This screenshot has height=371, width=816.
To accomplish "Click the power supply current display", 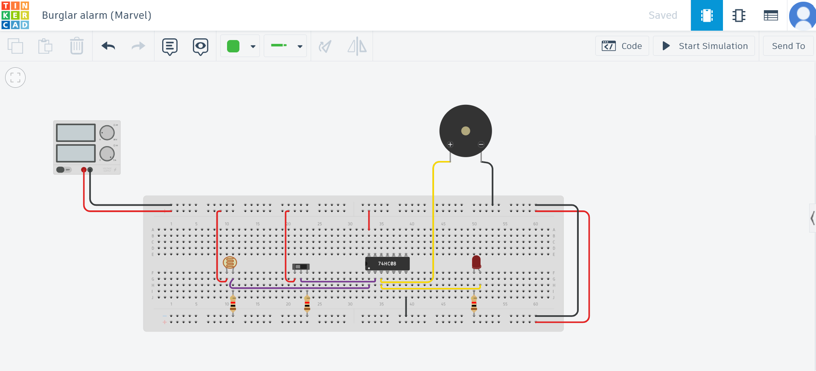I will (x=76, y=153).
